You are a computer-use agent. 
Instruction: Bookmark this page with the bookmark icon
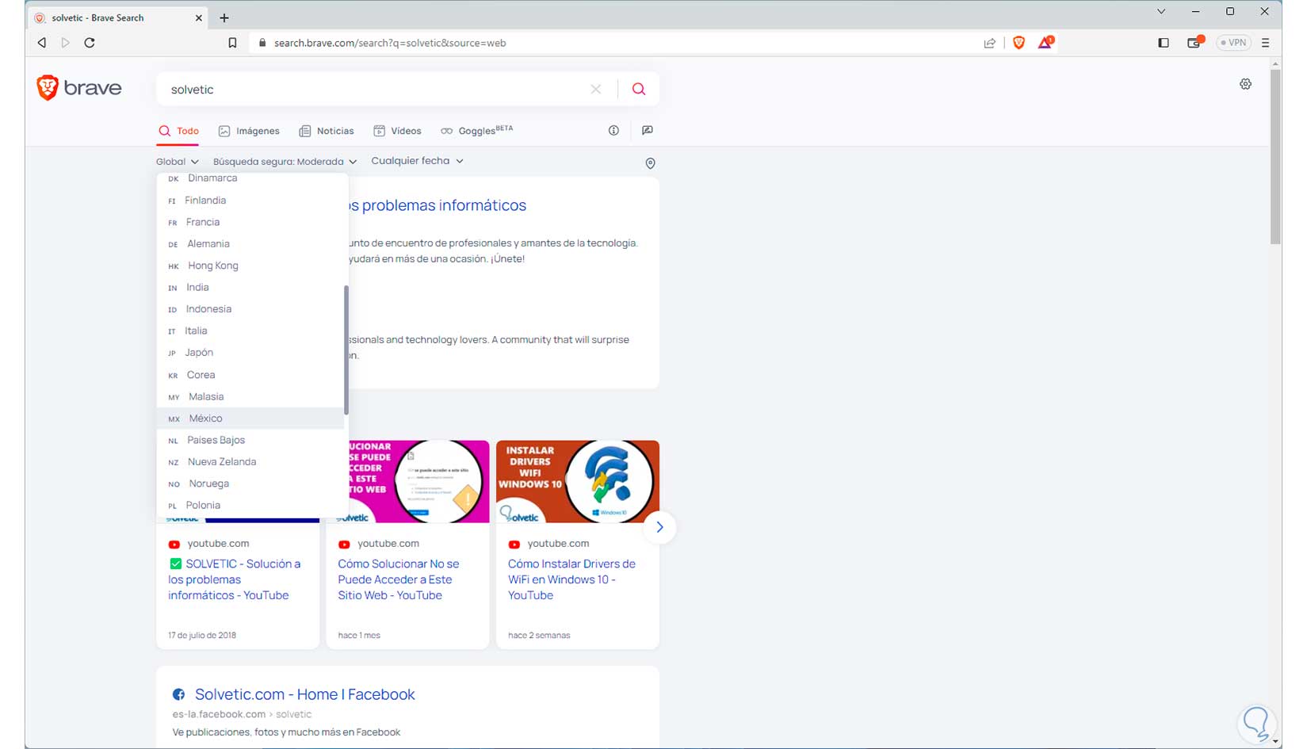pos(232,43)
